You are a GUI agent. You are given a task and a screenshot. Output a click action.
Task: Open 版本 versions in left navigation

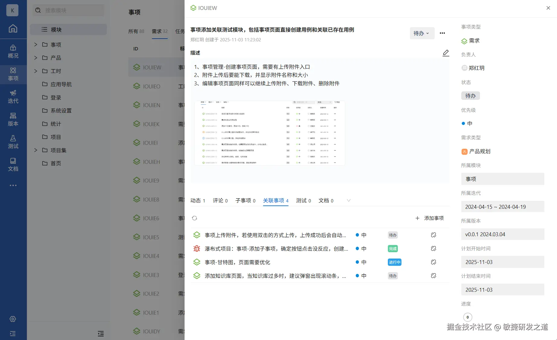[13, 119]
